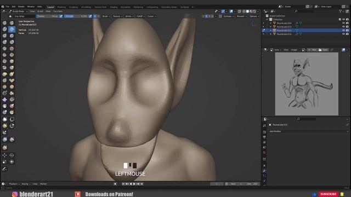Select the Line Project tool
This screenshot has height=197, width=351.
(4, 132)
